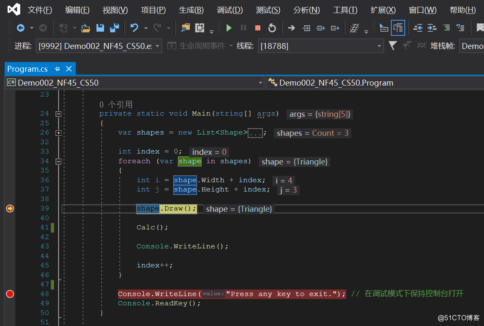The height and width of the screenshot is (326, 484).
Task: Open the 堆栈帧 stack frame dropdown
Action: 472,46
